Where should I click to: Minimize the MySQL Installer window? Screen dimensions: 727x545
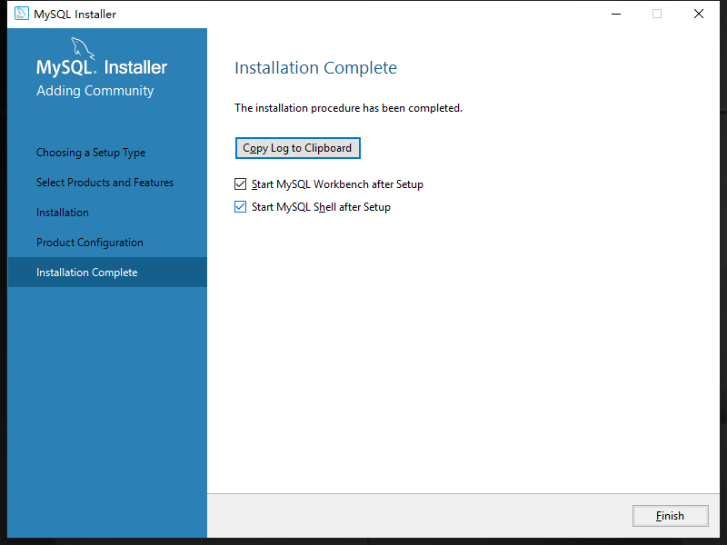615,14
